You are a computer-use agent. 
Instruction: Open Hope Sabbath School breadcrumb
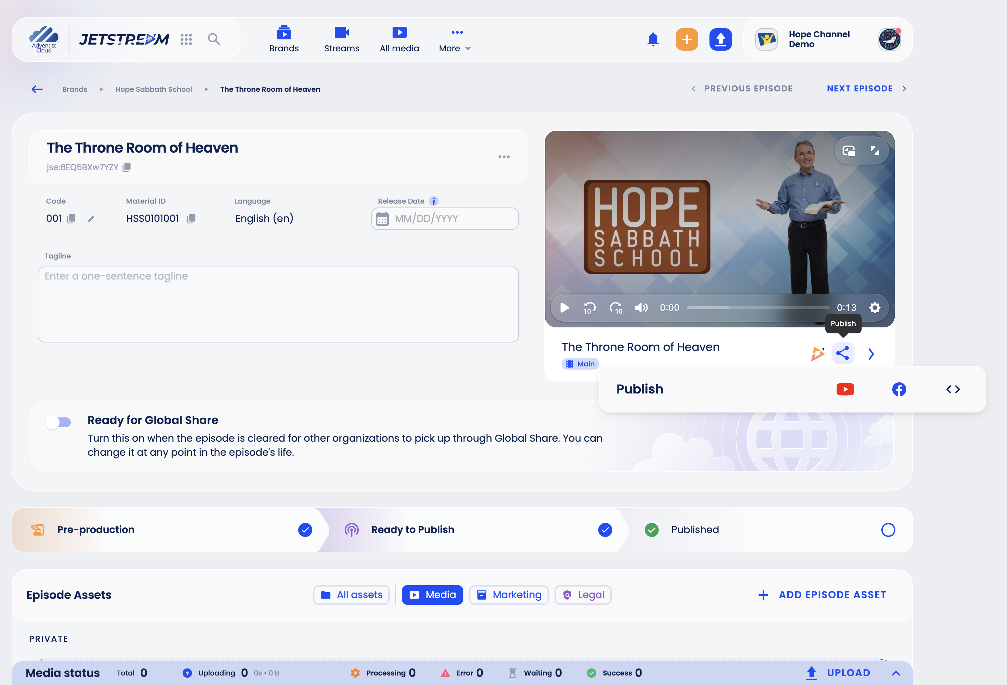coord(154,89)
